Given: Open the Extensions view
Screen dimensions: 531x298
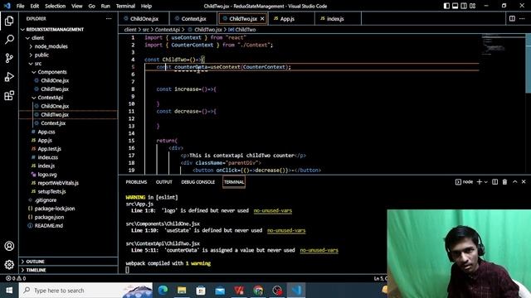Looking at the screenshot, I should [9, 95].
